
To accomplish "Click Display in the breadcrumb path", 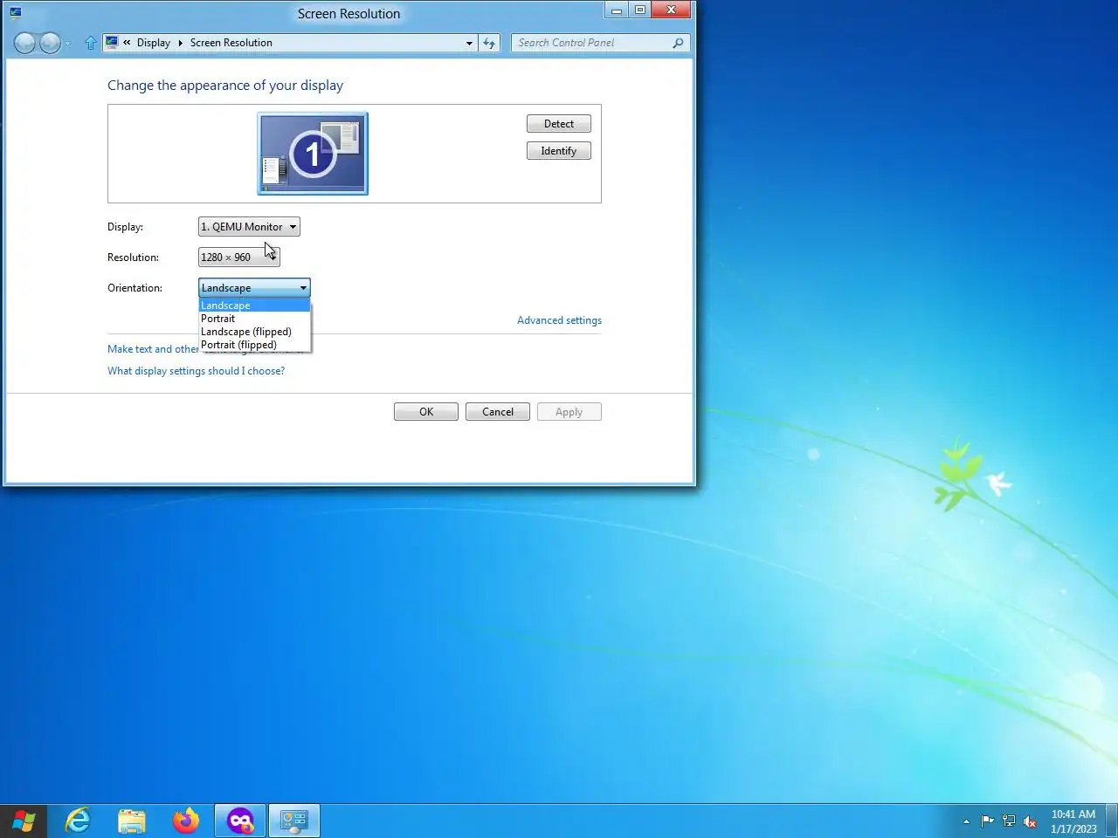I will point(154,43).
